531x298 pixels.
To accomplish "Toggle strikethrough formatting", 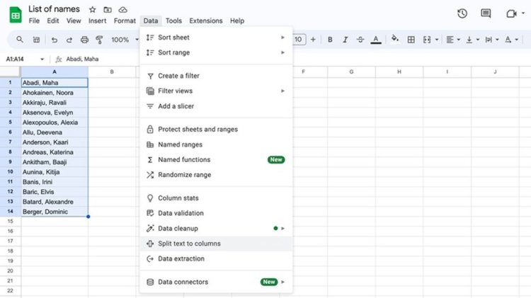I will point(360,40).
